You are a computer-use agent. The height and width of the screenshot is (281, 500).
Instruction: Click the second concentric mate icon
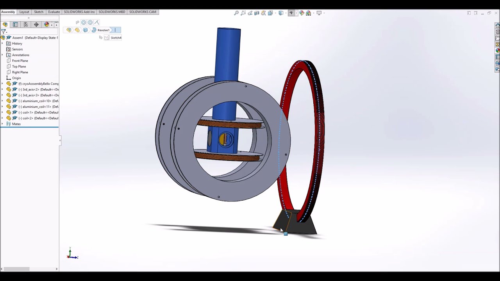pos(90,22)
